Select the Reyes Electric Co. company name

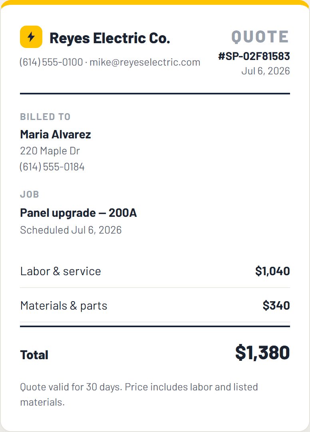pos(110,38)
